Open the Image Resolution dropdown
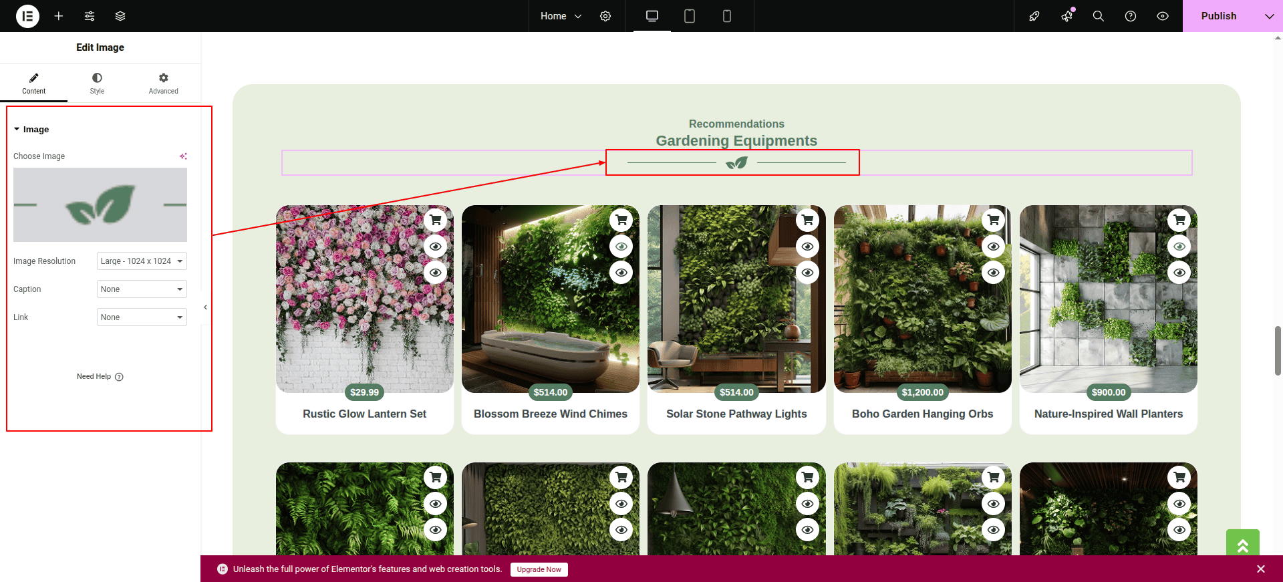The image size is (1283, 582). (142, 261)
